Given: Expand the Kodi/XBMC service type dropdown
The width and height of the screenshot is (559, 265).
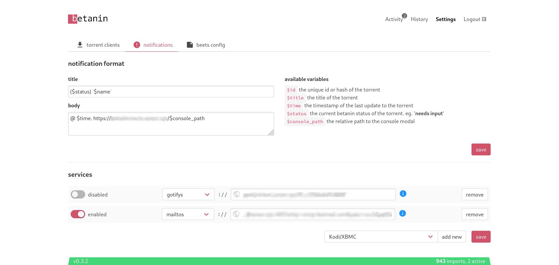Looking at the screenshot, I should click(x=381, y=237).
